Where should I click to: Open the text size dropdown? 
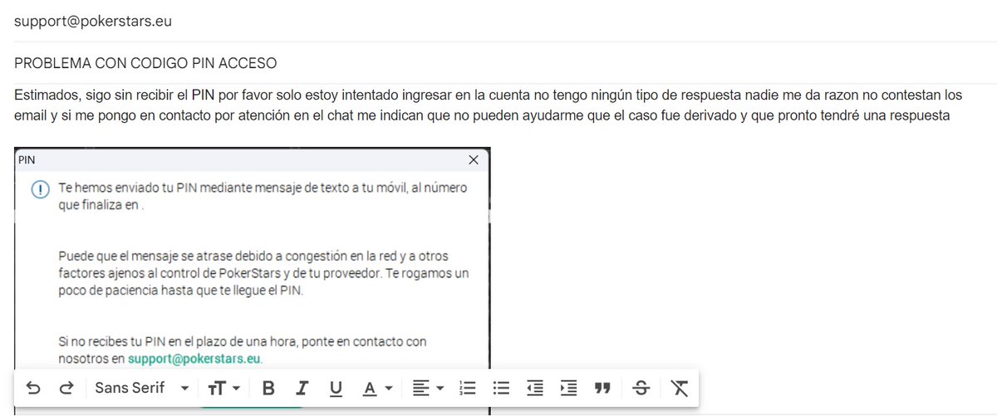(x=223, y=388)
